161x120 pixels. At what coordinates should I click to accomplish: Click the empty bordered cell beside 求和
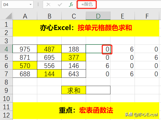[98, 90]
